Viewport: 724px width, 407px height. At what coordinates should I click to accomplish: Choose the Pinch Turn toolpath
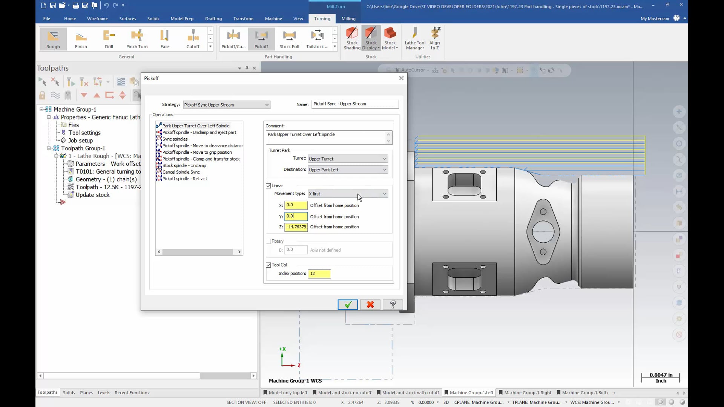[137, 39]
